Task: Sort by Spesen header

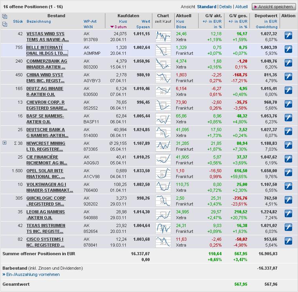Action: pos(143,27)
